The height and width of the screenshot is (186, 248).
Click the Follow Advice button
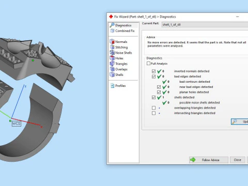[209, 160]
